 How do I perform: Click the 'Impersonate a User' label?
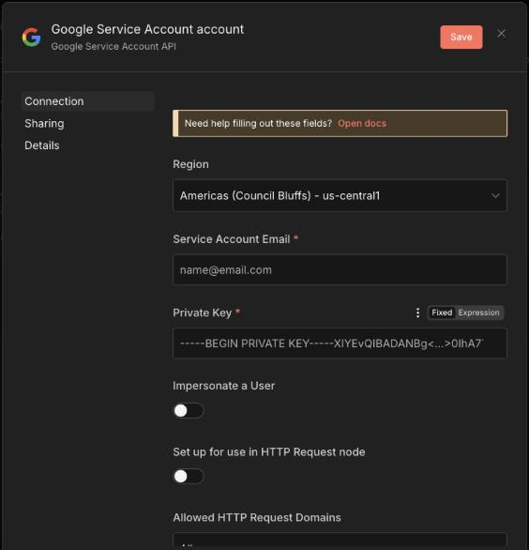point(223,386)
